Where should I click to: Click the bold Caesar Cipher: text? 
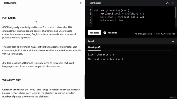11,90
